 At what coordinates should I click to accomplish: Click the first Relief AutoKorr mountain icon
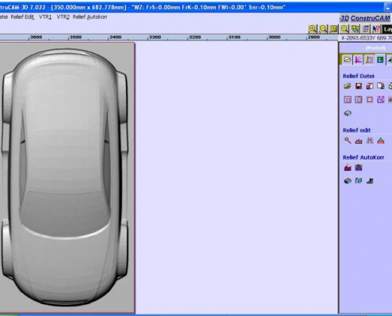(348, 167)
